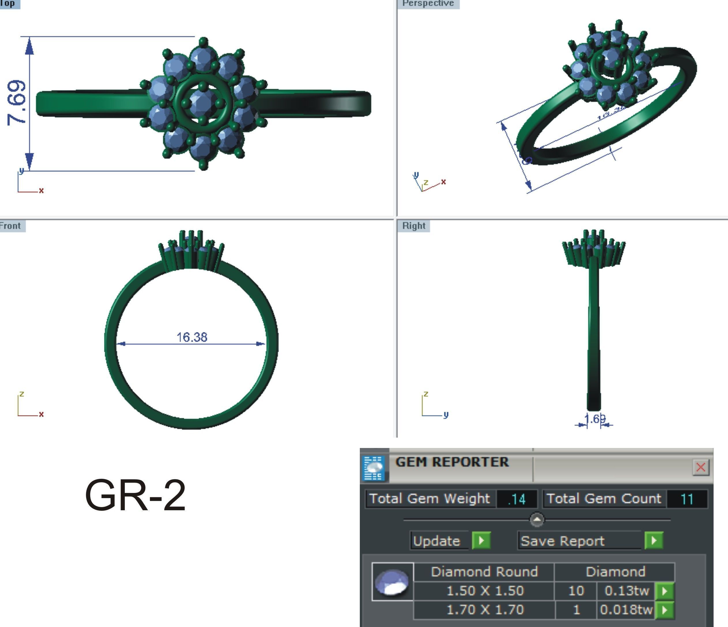Click the quantity 10 cell

(x=576, y=591)
